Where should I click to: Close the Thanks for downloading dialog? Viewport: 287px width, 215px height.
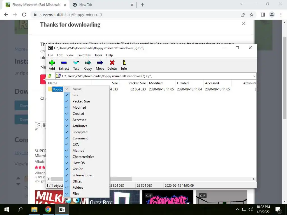tap(244, 23)
